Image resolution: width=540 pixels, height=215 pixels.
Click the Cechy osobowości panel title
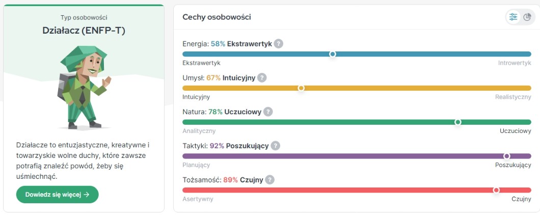tap(217, 17)
